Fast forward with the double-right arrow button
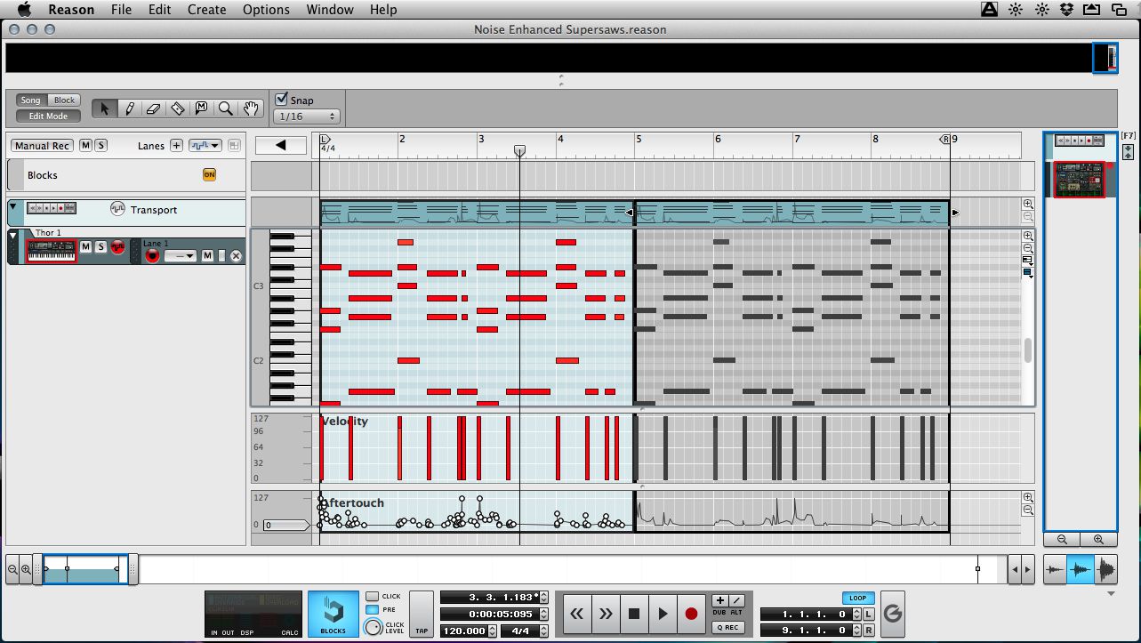 tap(606, 614)
